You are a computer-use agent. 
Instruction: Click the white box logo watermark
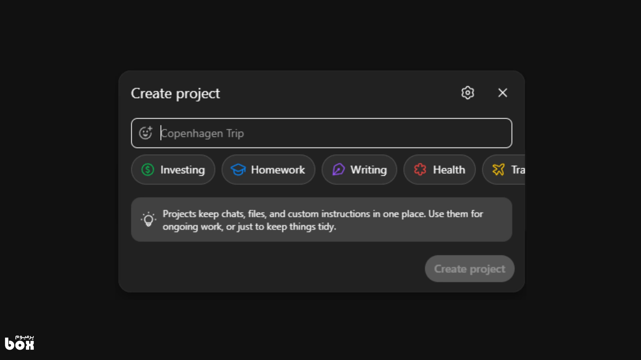tap(19, 345)
